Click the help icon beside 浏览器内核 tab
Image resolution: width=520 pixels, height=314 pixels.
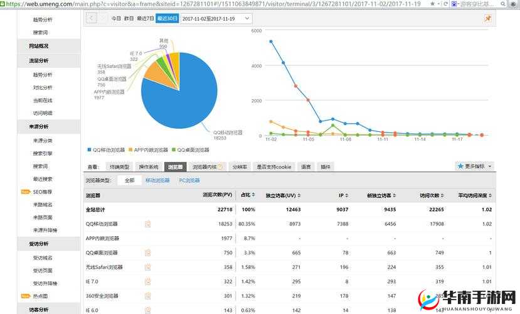[x=220, y=167]
